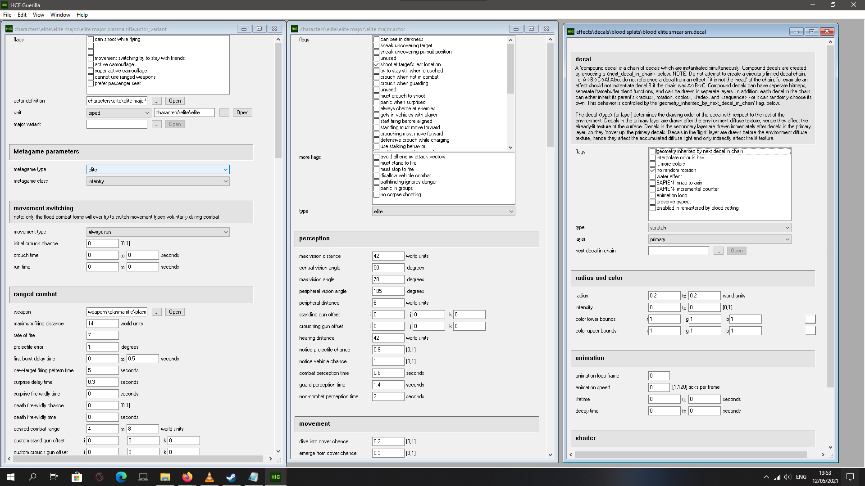Screen dimensions: 865x486
Task: Open the notification center icon
Action: click(850, 477)
